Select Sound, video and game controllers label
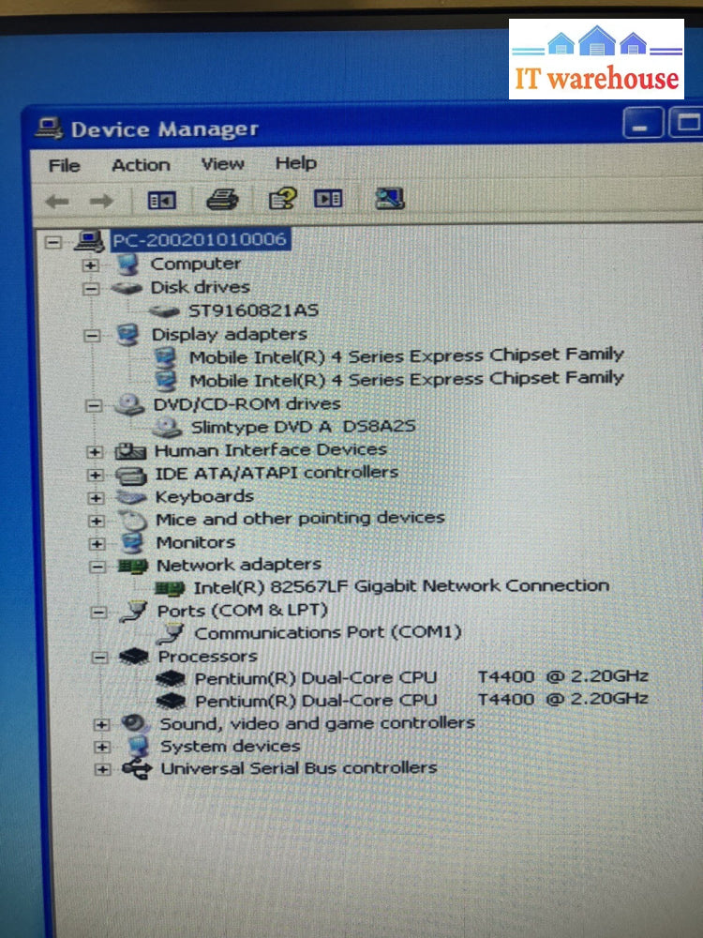This screenshot has height=938, width=703. pos(318,723)
